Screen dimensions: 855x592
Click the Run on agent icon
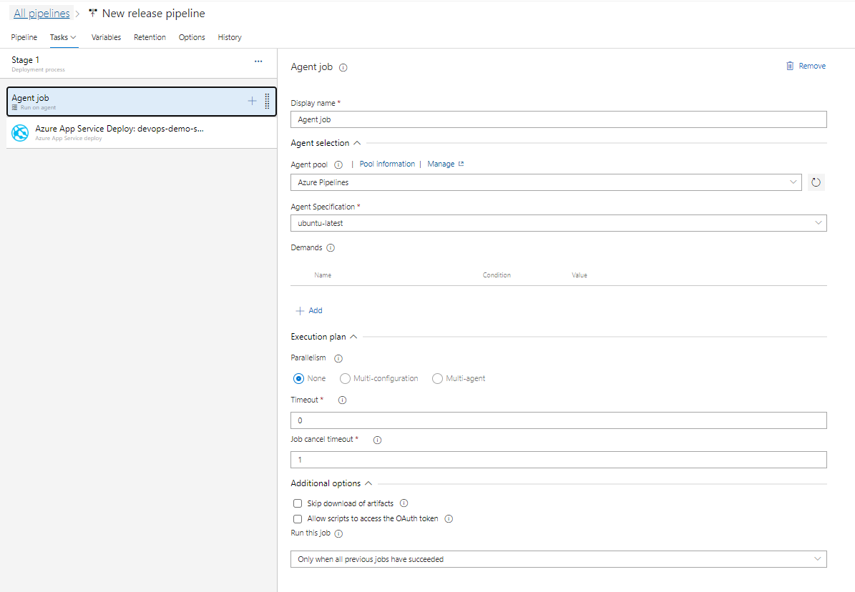pyautogui.click(x=15, y=107)
